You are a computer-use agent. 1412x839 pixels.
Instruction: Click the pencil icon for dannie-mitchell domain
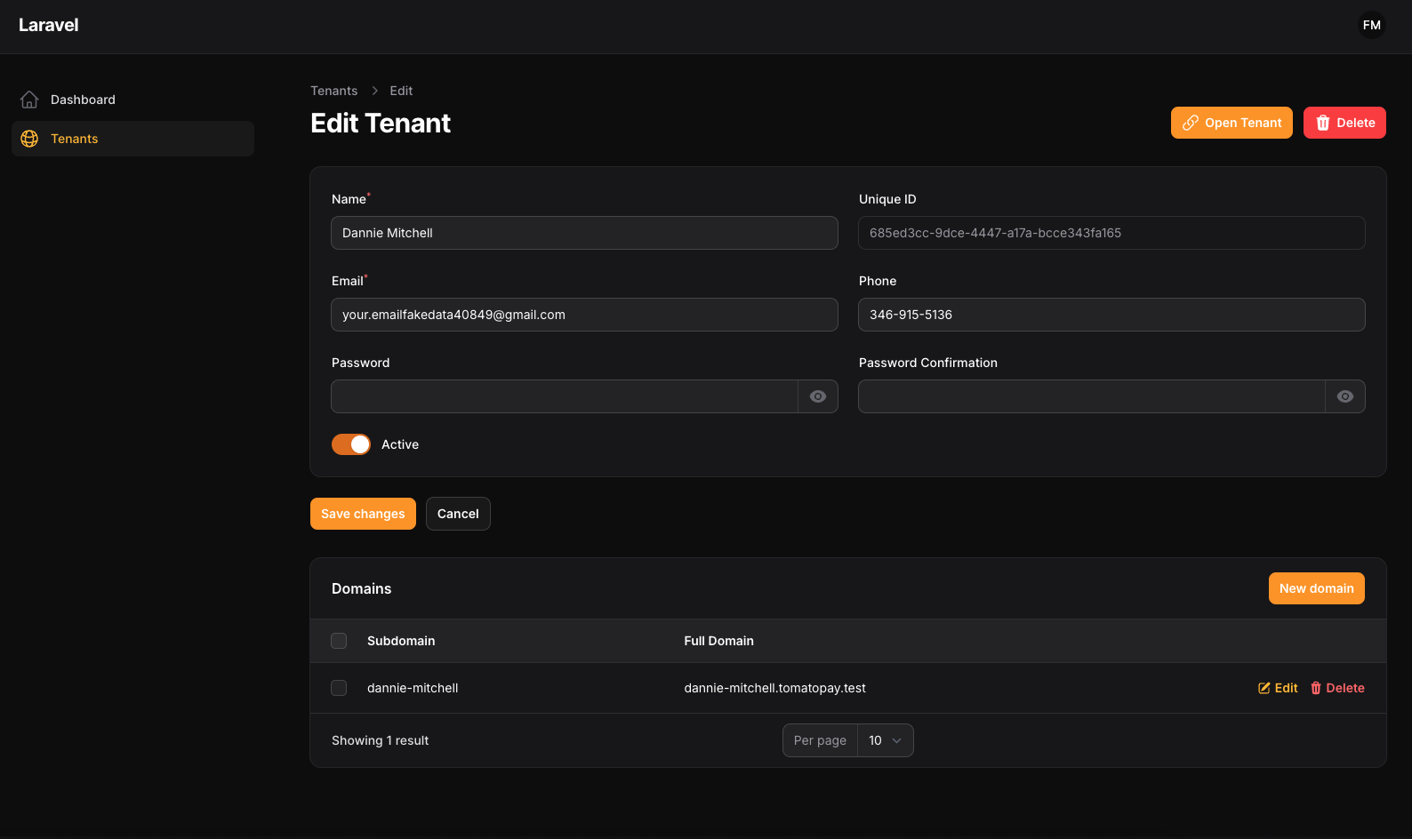(1264, 688)
